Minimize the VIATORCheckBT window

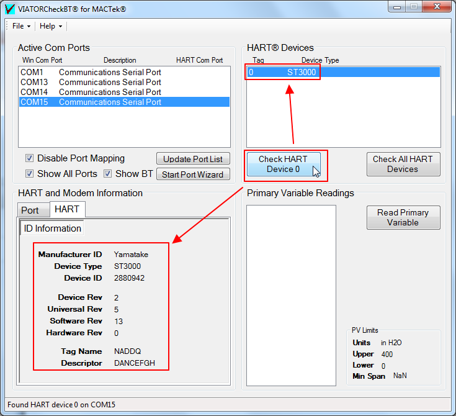tap(397, 7)
